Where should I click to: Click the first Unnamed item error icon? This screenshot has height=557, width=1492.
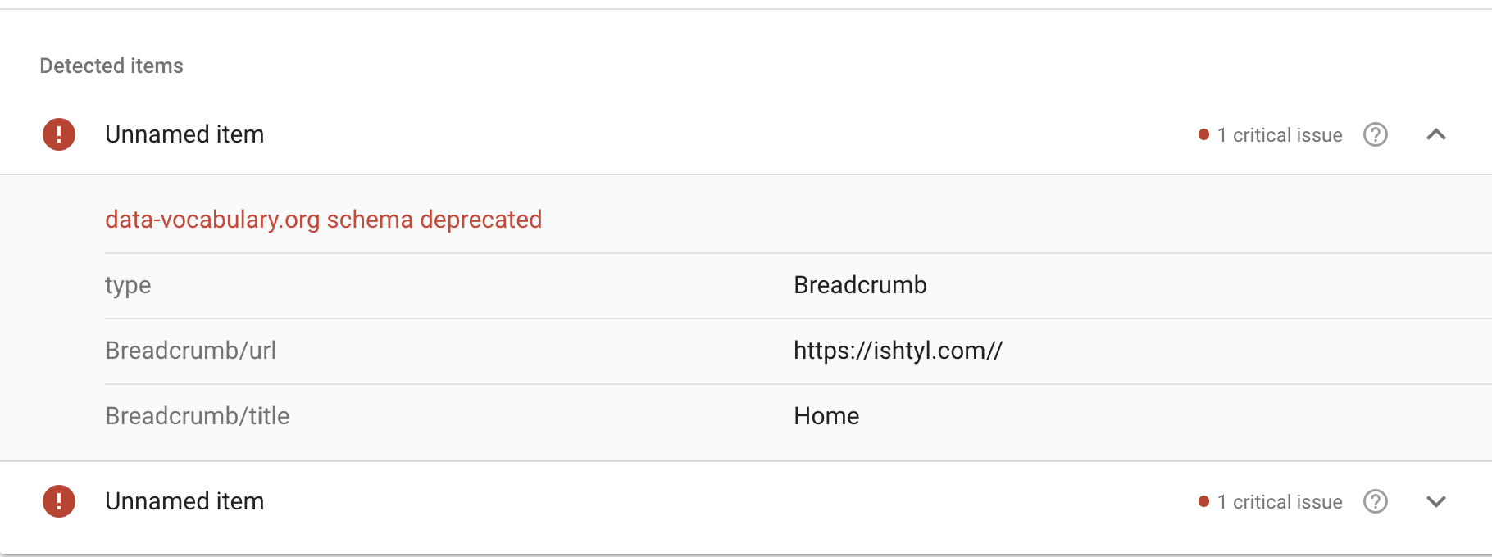[59, 134]
